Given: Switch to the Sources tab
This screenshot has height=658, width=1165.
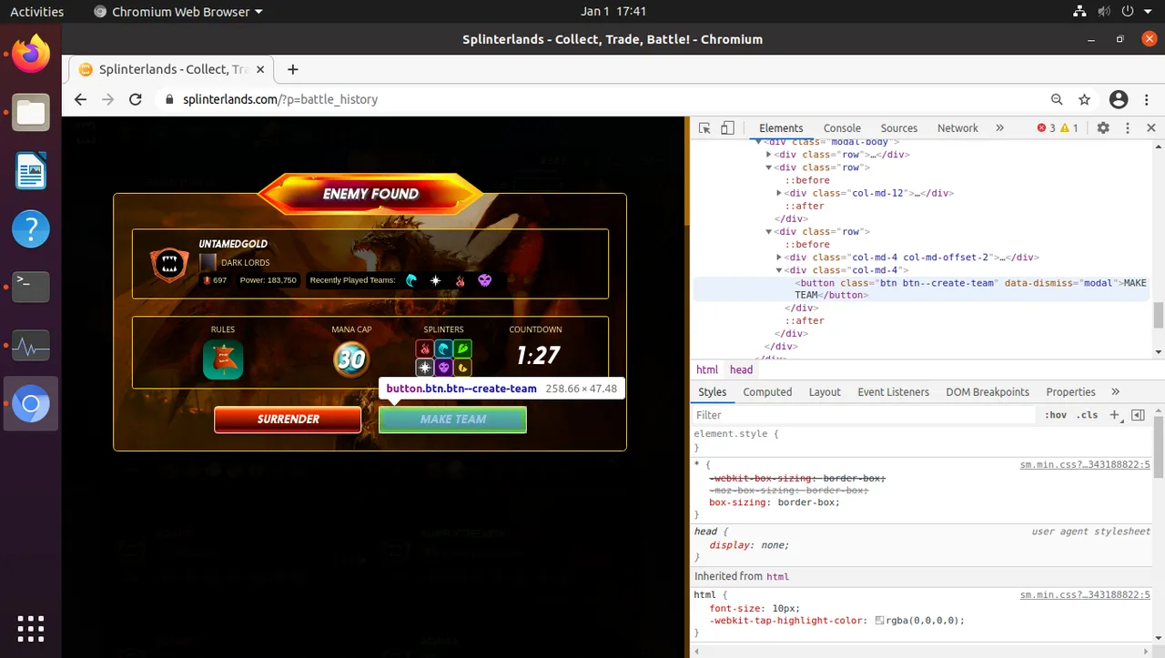Looking at the screenshot, I should tap(898, 128).
